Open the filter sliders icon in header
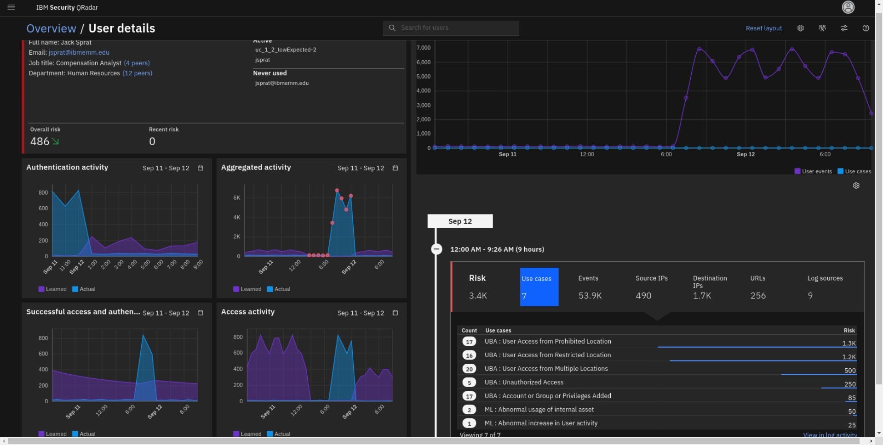This screenshot has height=445, width=883. coord(844,28)
